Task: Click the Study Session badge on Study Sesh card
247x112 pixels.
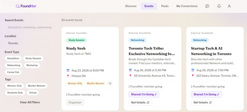Action: 76,40
